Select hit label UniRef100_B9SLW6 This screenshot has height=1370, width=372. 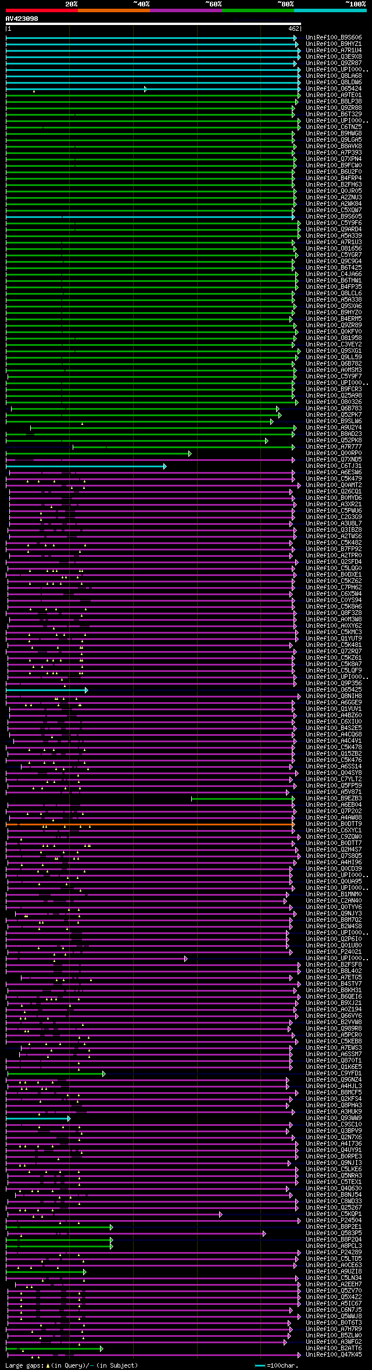334,421
